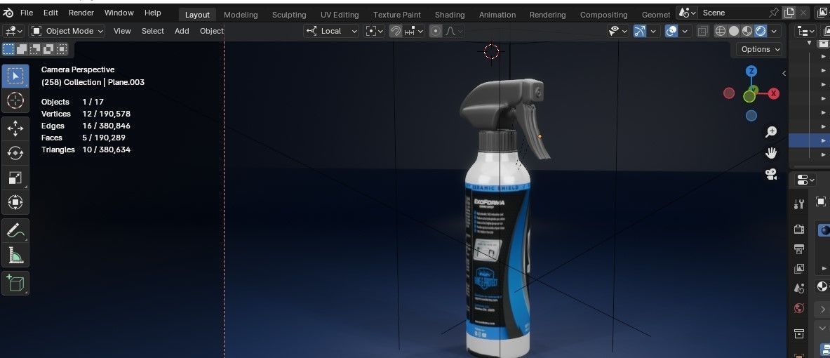Click the pan hand viewport icon
Image resolution: width=830 pixels, height=358 pixels.
tap(771, 153)
